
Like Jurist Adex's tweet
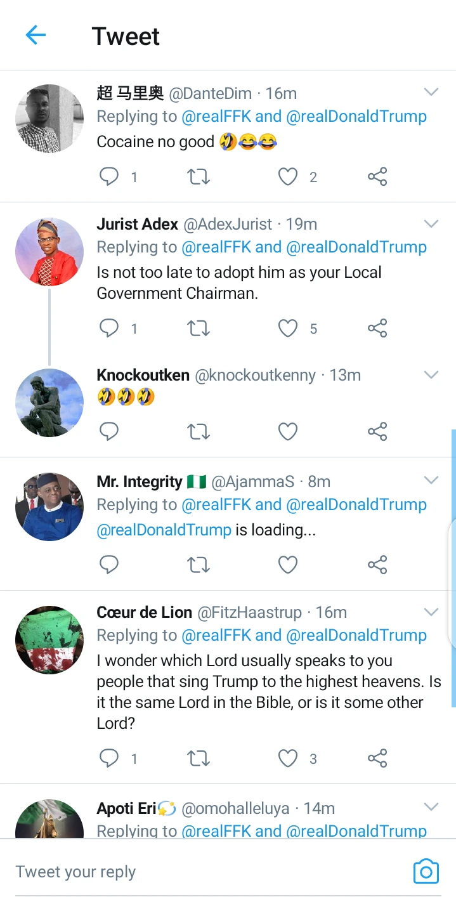(288, 328)
